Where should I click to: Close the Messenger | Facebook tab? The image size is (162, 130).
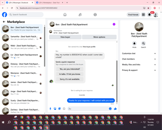point(32,3)
